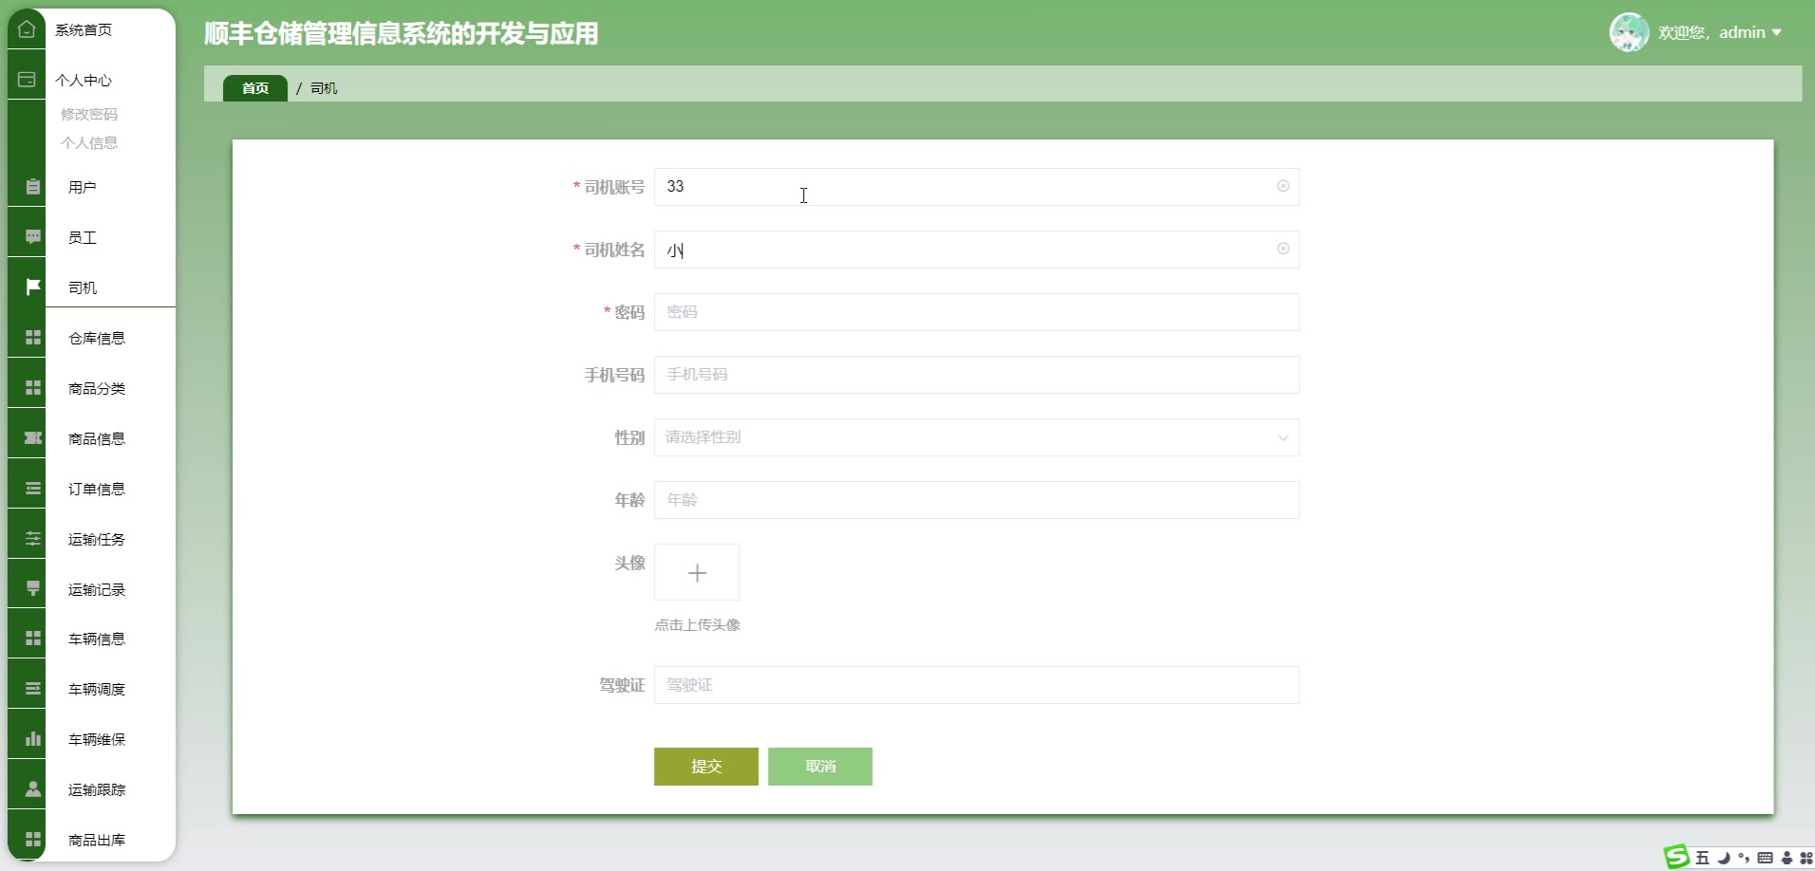Click the brush icon beside 运输记录
The image size is (1815, 871).
click(x=33, y=589)
